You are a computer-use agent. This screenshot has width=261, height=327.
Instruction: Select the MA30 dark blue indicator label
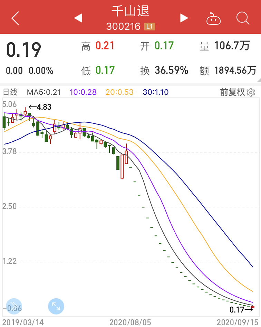[x=155, y=92]
